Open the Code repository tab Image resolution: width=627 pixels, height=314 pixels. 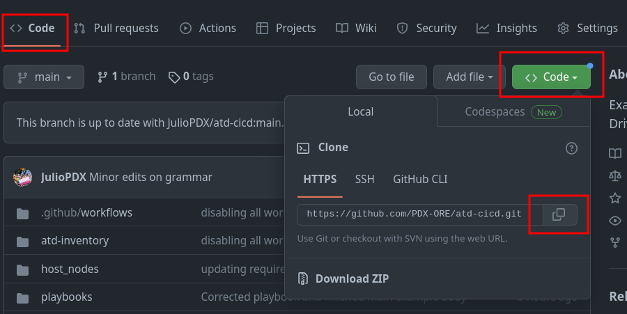pyautogui.click(x=32, y=29)
